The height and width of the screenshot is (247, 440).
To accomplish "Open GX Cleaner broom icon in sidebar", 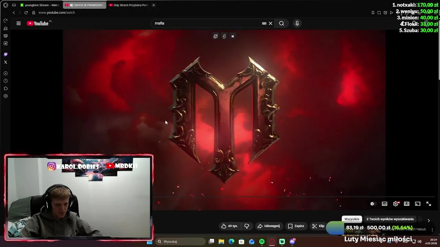I will coord(5,28).
